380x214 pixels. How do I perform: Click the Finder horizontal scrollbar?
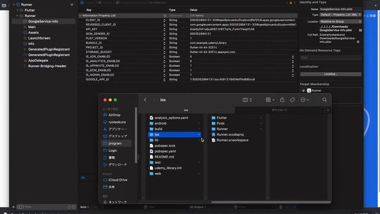click(271, 202)
